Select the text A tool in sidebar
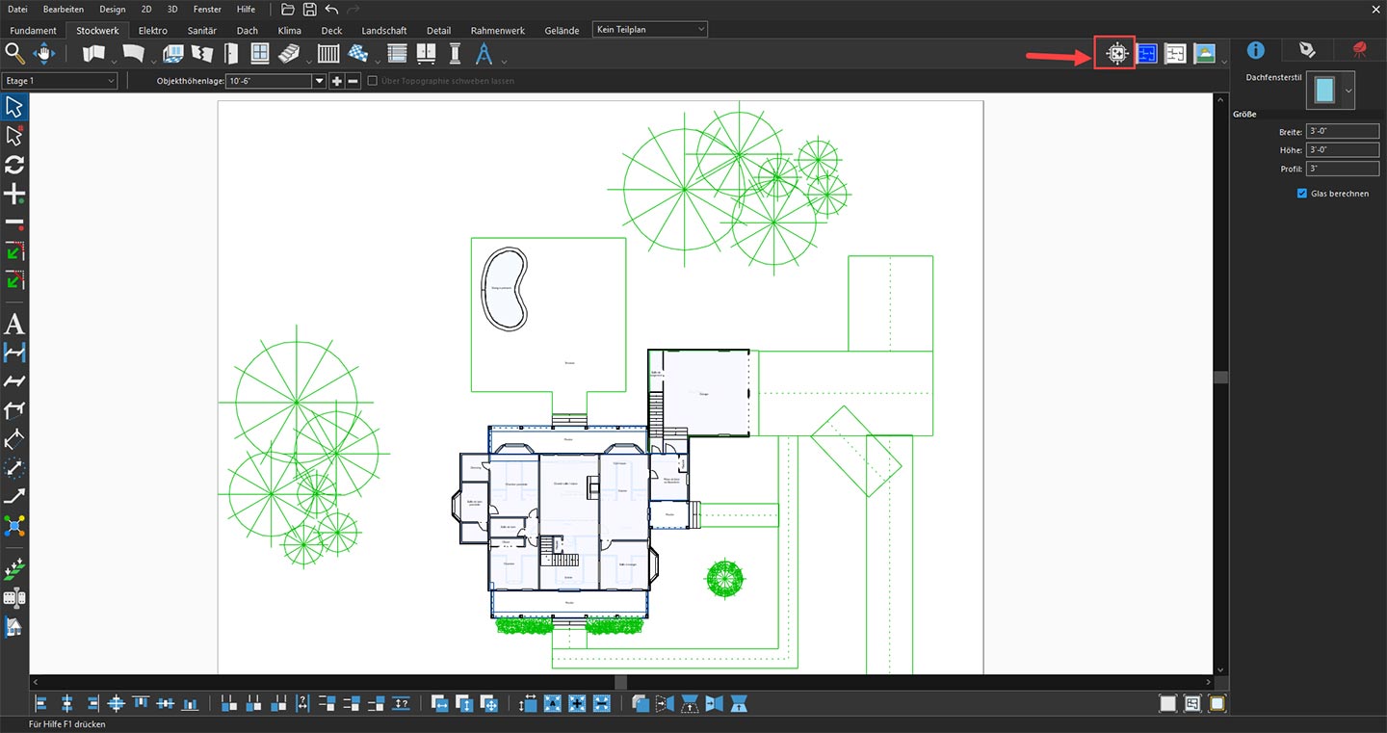This screenshot has height=733, width=1387. click(14, 323)
